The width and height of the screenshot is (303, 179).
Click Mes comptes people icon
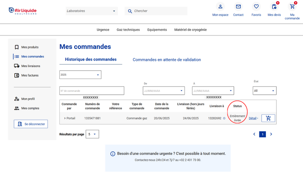tap(16, 108)
